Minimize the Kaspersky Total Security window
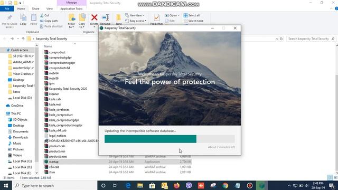 pos(212,28)
